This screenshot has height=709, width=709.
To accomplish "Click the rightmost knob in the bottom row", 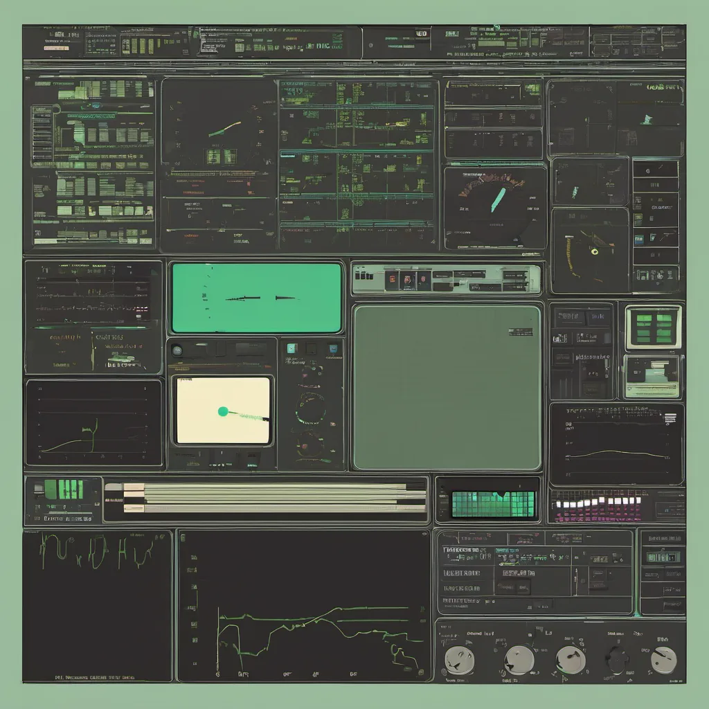I will pyautogui.click(x=663, y=659).
